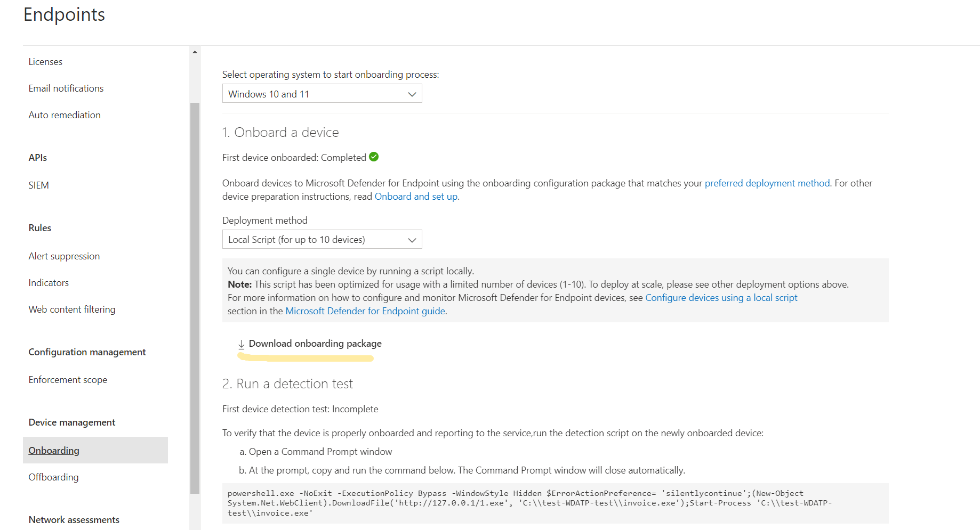980x530 pixels.
Task: Open Microsoft Defender for Endpoint guide link
Action: 365,311
